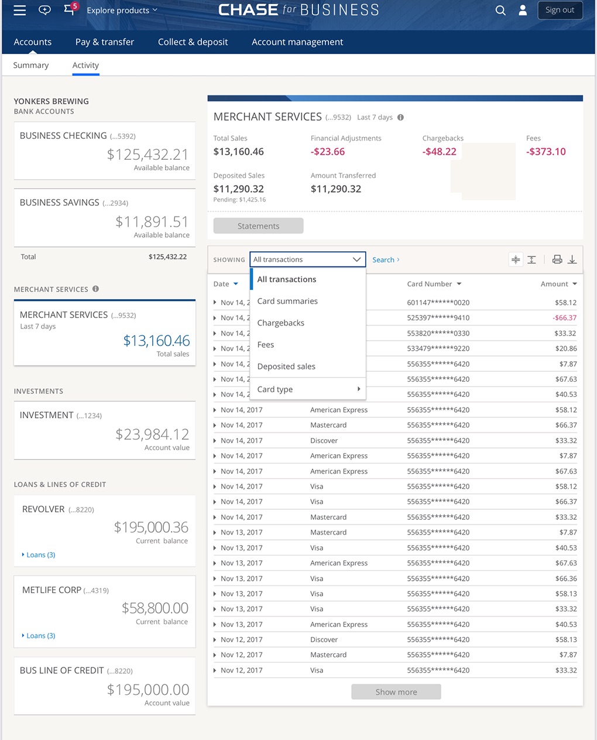Sort by Card Number column arrow
597x740 pixels.
point(459,284)
